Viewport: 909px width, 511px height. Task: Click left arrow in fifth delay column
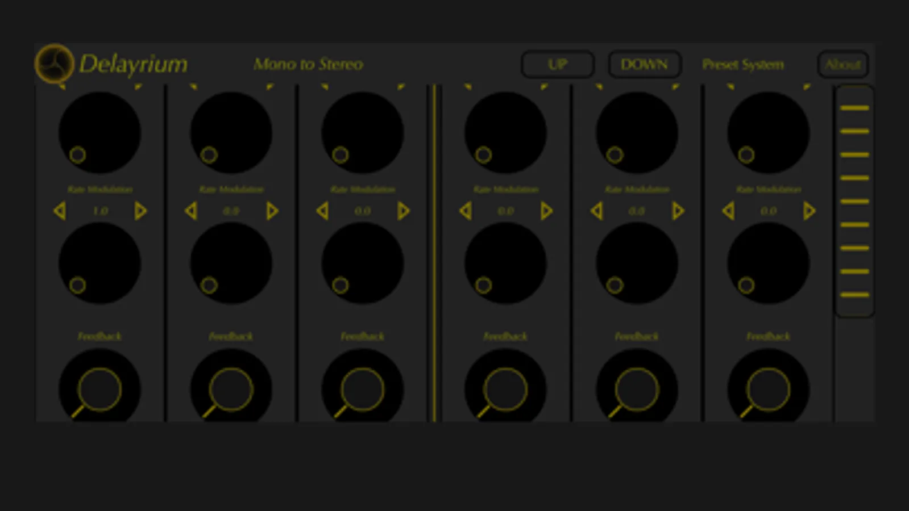pos(597,211)
